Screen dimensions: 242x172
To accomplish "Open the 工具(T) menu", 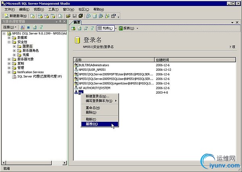I will [53, 9].
